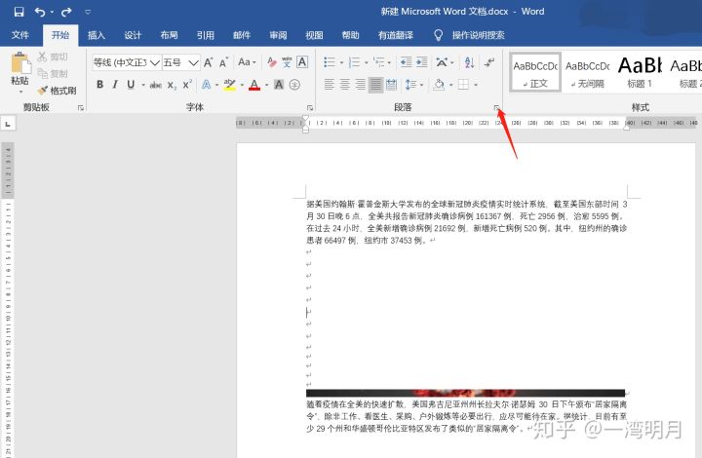The height and width of the screenshot is (458, 702).
Task: Open the 文件 menu tab
Action: pos(20,35)
